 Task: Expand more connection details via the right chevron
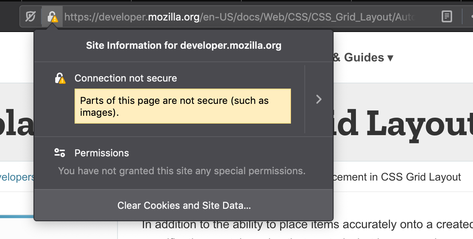pyautogui.click(x=319, y=99)
